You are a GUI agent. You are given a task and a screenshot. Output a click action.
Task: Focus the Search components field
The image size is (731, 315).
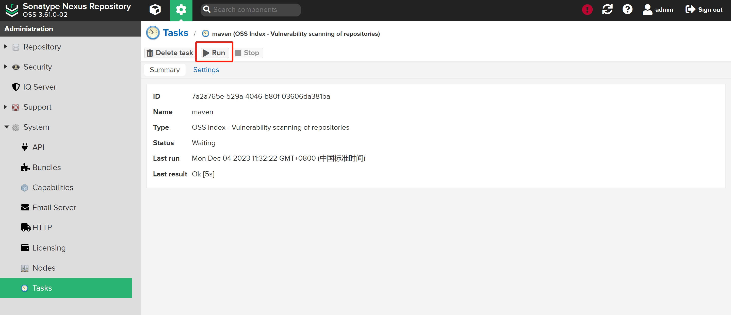click(x=254, y=10)
